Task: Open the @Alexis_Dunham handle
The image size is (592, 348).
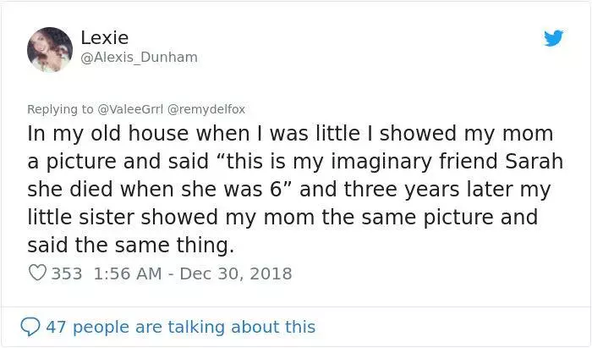Action: 139,57
